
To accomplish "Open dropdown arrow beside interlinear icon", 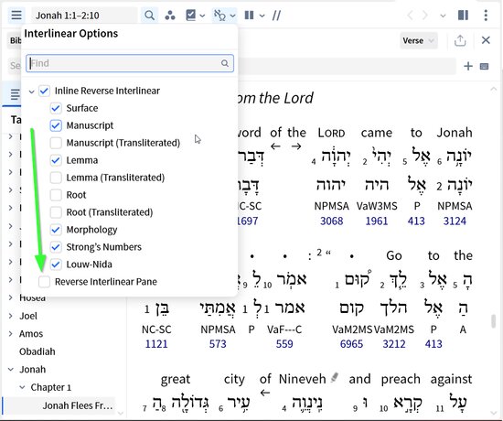I will pyautogui.click(x=233, y=16).
